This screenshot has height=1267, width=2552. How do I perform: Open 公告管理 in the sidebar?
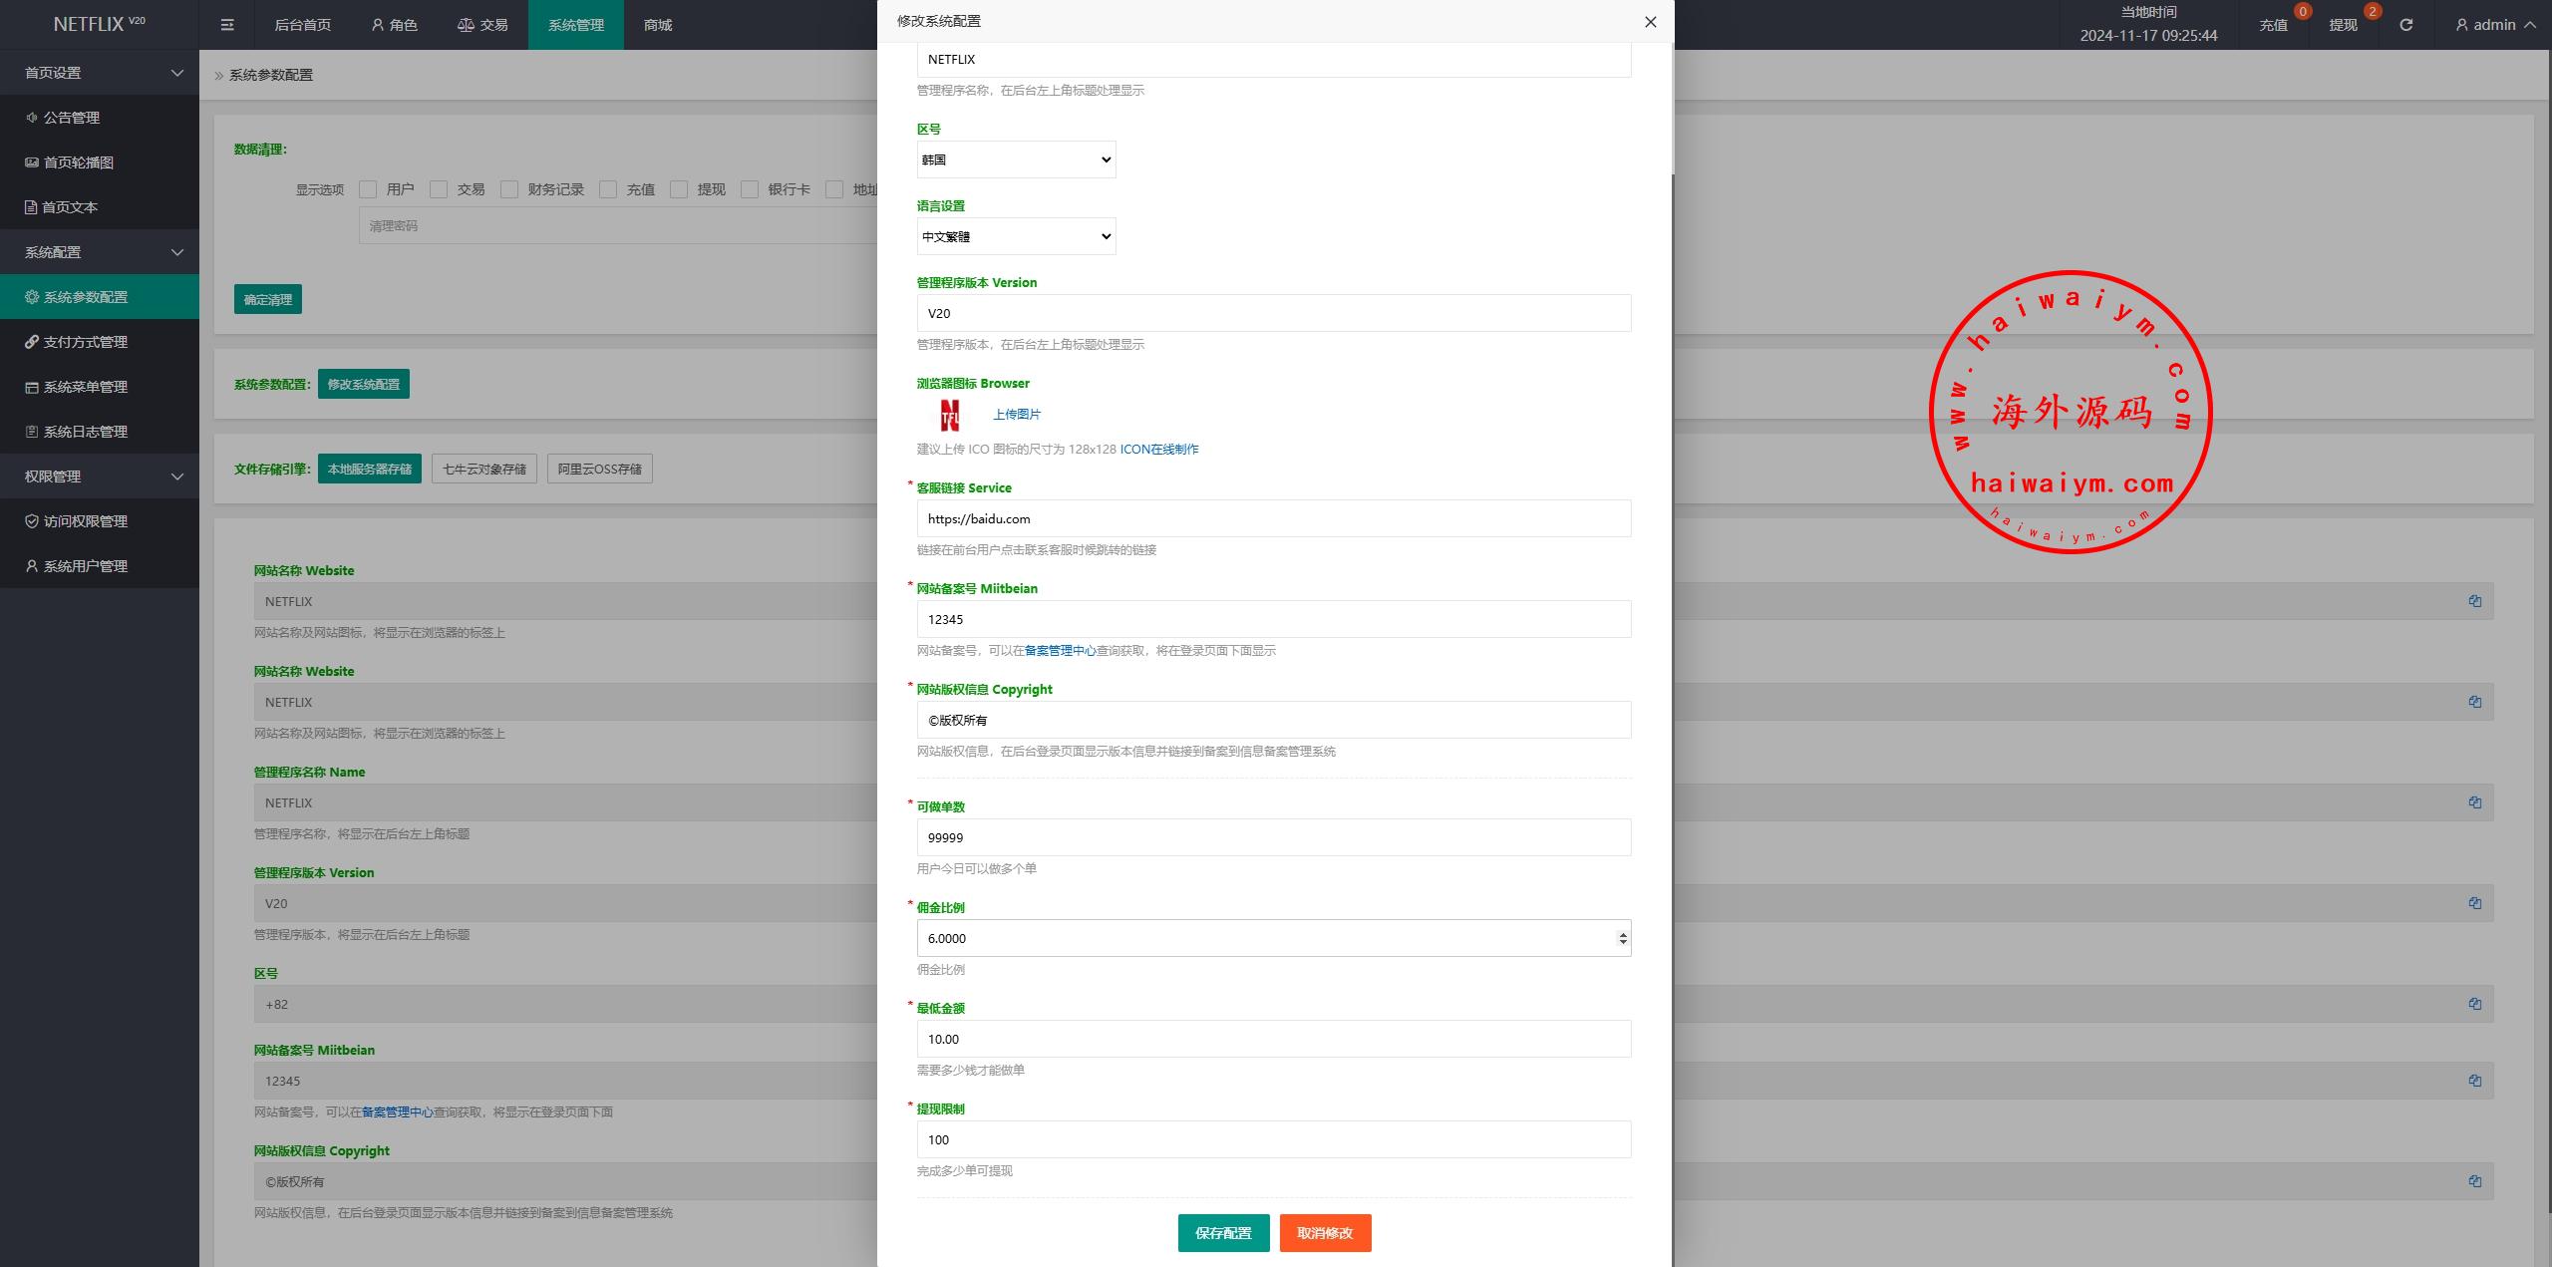71,118
